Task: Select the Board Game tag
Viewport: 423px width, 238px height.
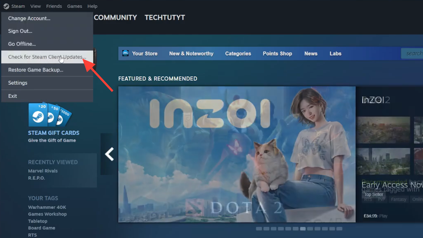Action: pyautogui.click(x=41, y=228)
